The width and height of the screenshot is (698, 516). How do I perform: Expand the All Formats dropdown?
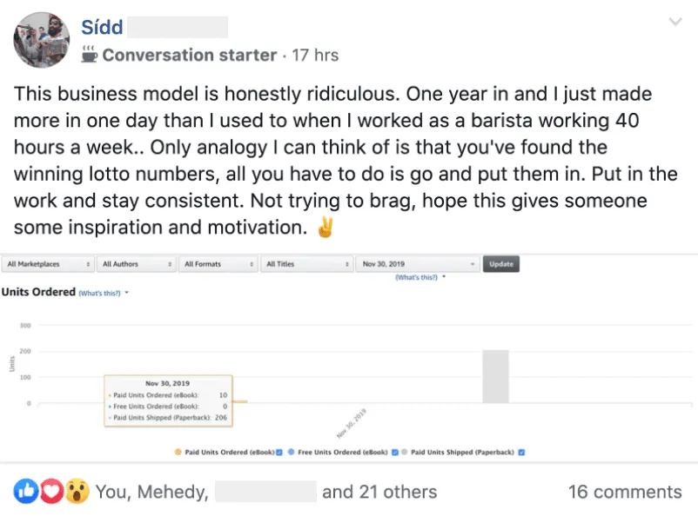click(x=218, y=264)
